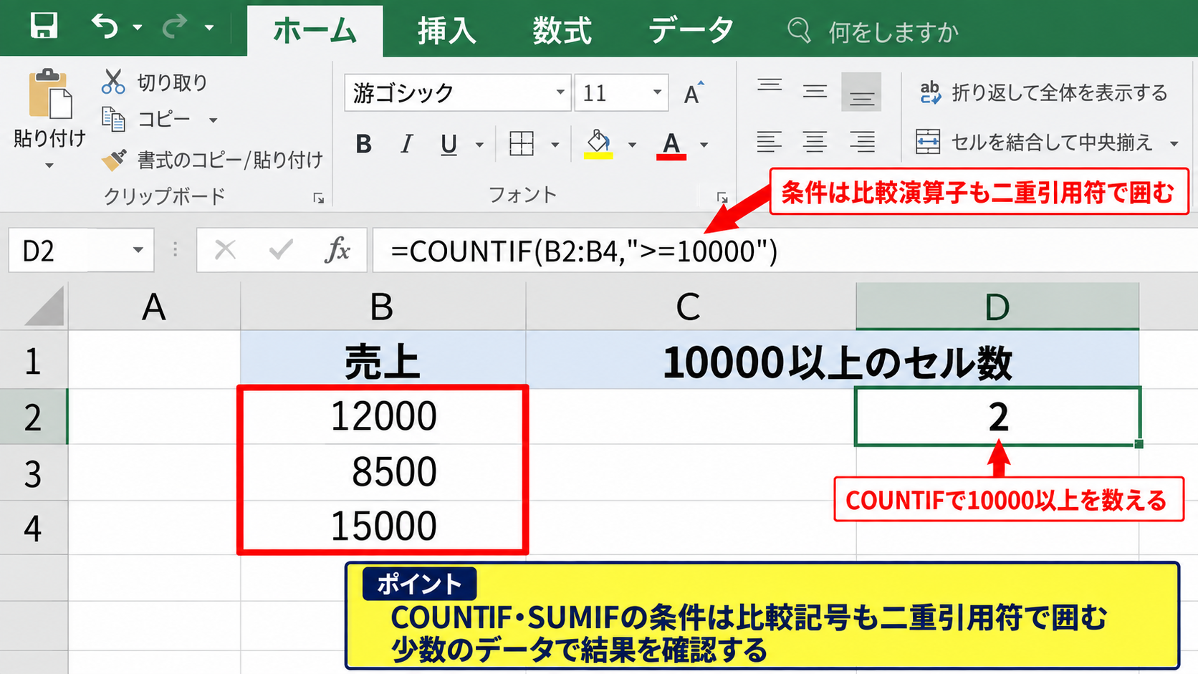1198x674 pixels.
Task: Click the 貼り付け paste clipboard icon
Action: (x=50, y=95)
